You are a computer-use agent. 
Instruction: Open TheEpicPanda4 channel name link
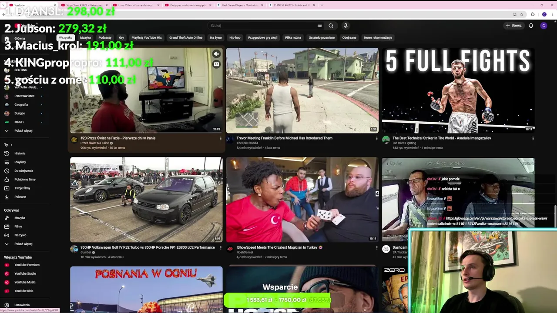(247, 143)
